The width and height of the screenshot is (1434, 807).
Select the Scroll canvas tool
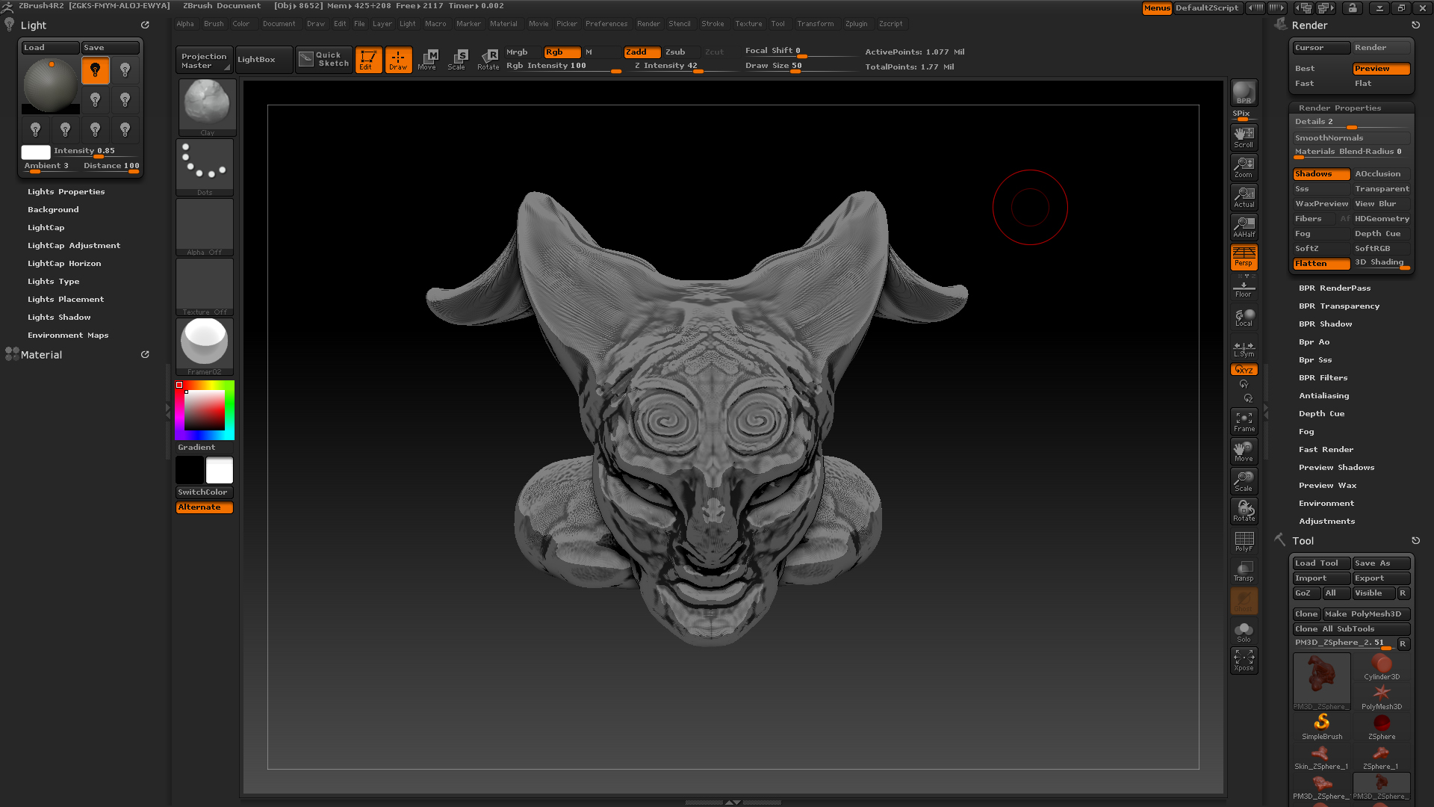tap(1244, 137)
